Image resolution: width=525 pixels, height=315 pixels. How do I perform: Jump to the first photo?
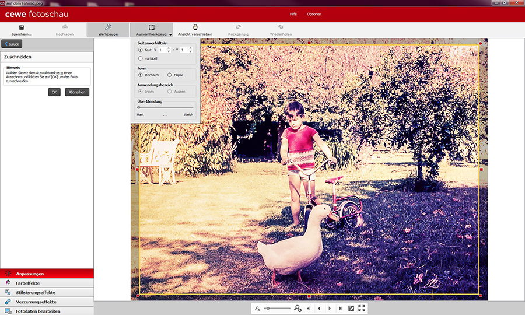307,308
